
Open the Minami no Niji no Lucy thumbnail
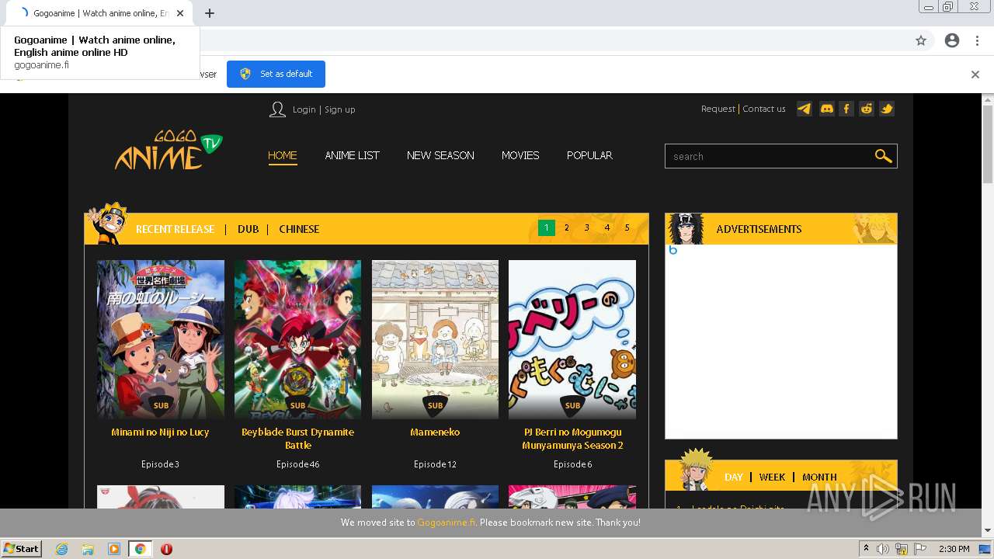[161, 339]
